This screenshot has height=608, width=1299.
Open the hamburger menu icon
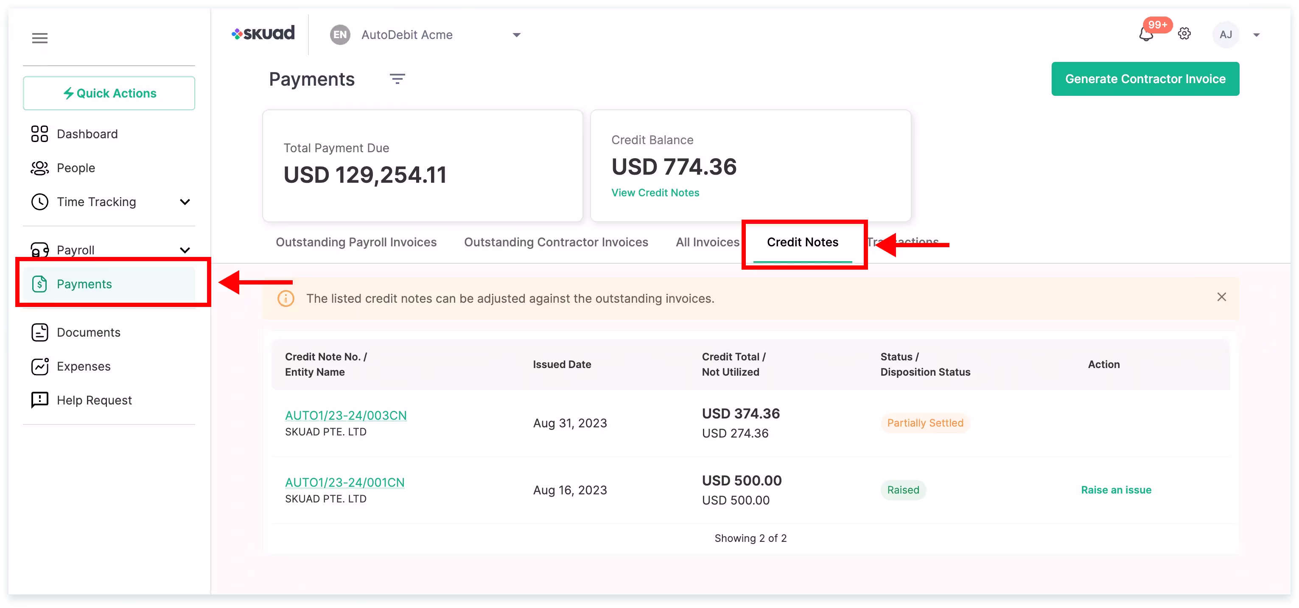pyautogui.click(x=40, y=38)
